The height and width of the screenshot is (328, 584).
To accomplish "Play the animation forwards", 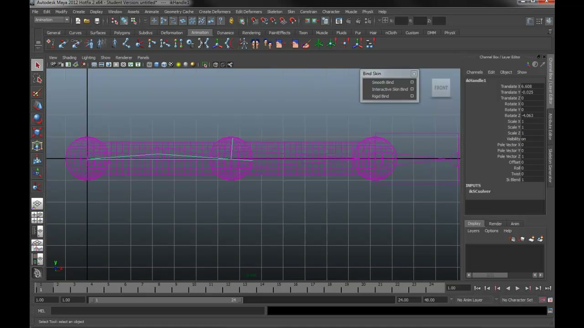I will (517, 288).
